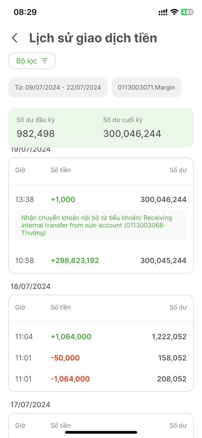The height and width of the screenshot is (438, 202).
Task: Tap the Lịch sử giao dịch tiền title
Action: point(93,38)
